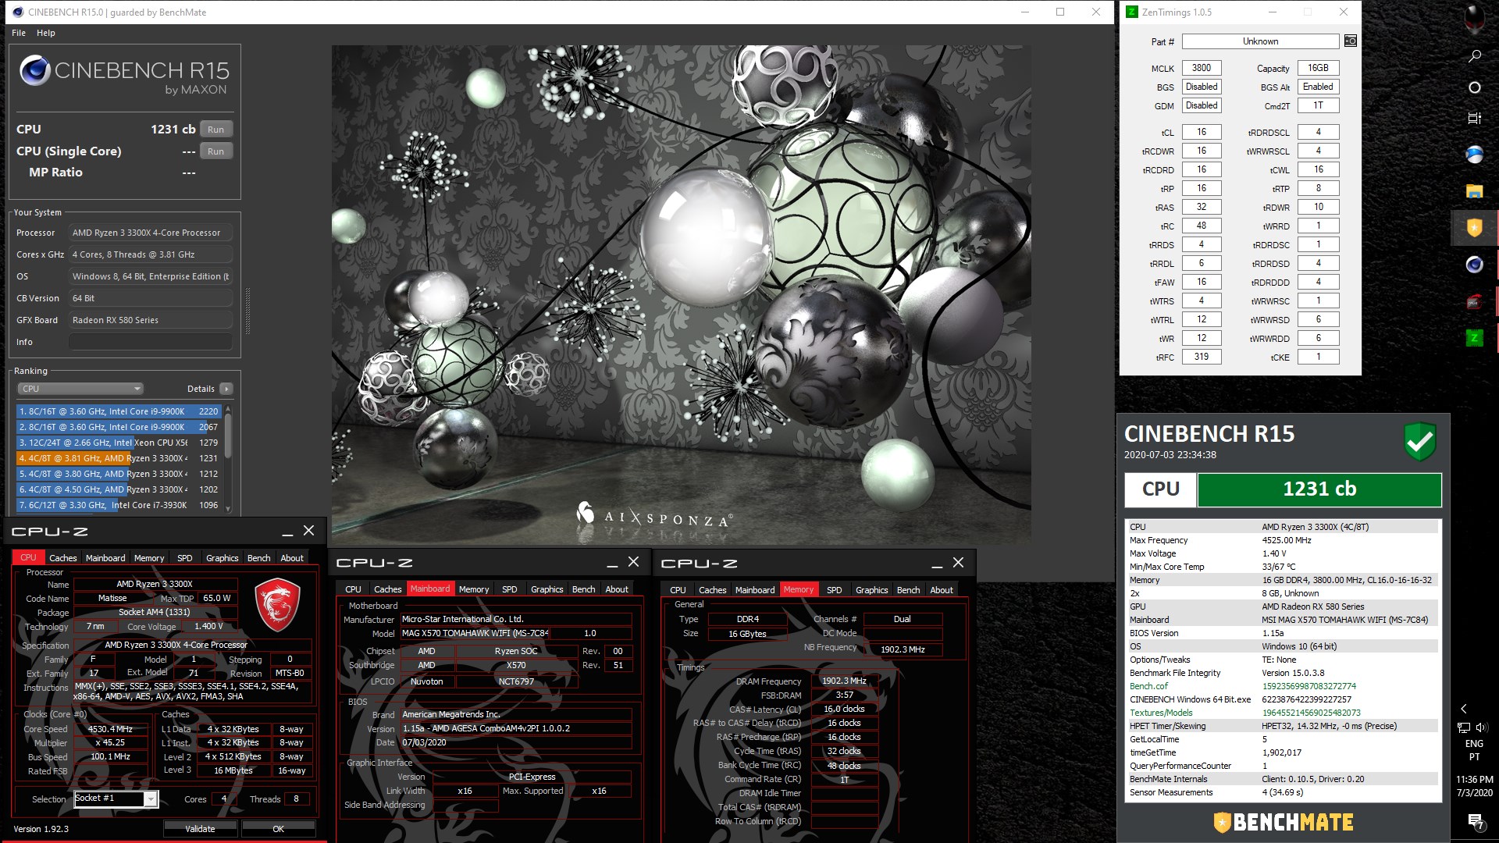Click the Bench.cof link in BenchMate
Image resolution: width=1499 pixels, height=843 pixels.
[x=1148, y=686]
